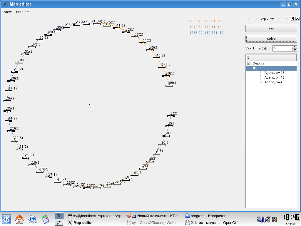Image resolution: width=301 pixels, height=226 pixels.
Task: Collapse depot 0 in the tree
Action: pyautogui.click(x=255, y=68)
